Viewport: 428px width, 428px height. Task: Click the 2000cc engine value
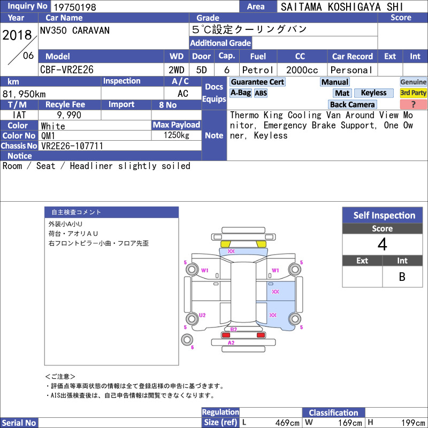click(x=302, y=70)
